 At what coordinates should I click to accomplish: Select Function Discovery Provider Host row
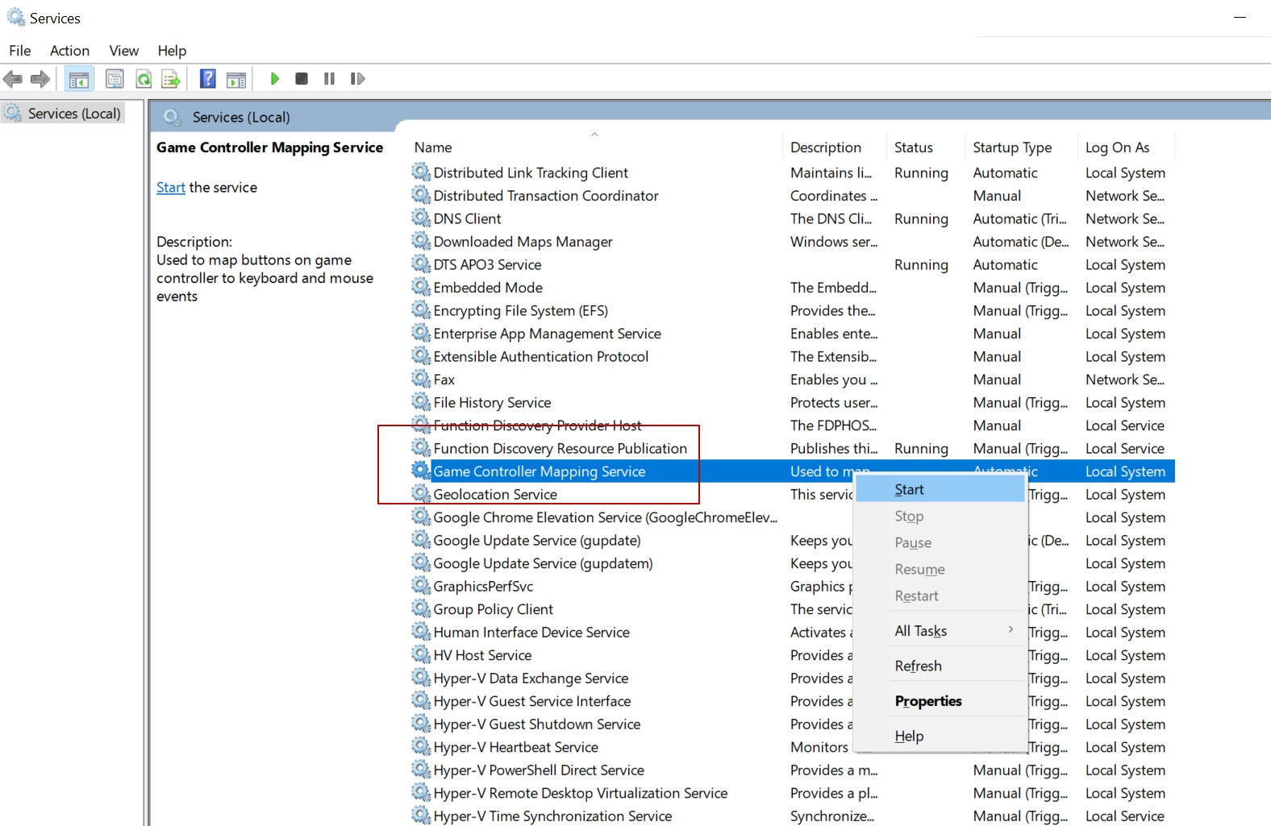[x=792, y=425]
